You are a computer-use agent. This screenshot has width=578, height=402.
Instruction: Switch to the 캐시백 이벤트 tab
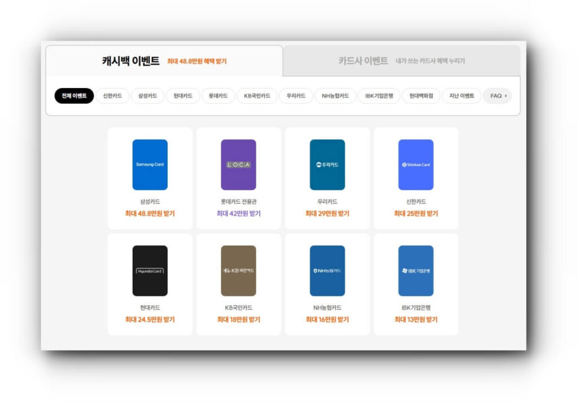click(x=164, y=61)
